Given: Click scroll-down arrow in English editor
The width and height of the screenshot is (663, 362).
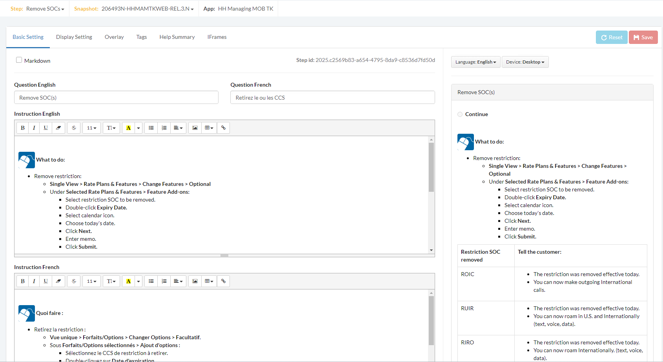Looking at the screenshot, I should [431, 250].
